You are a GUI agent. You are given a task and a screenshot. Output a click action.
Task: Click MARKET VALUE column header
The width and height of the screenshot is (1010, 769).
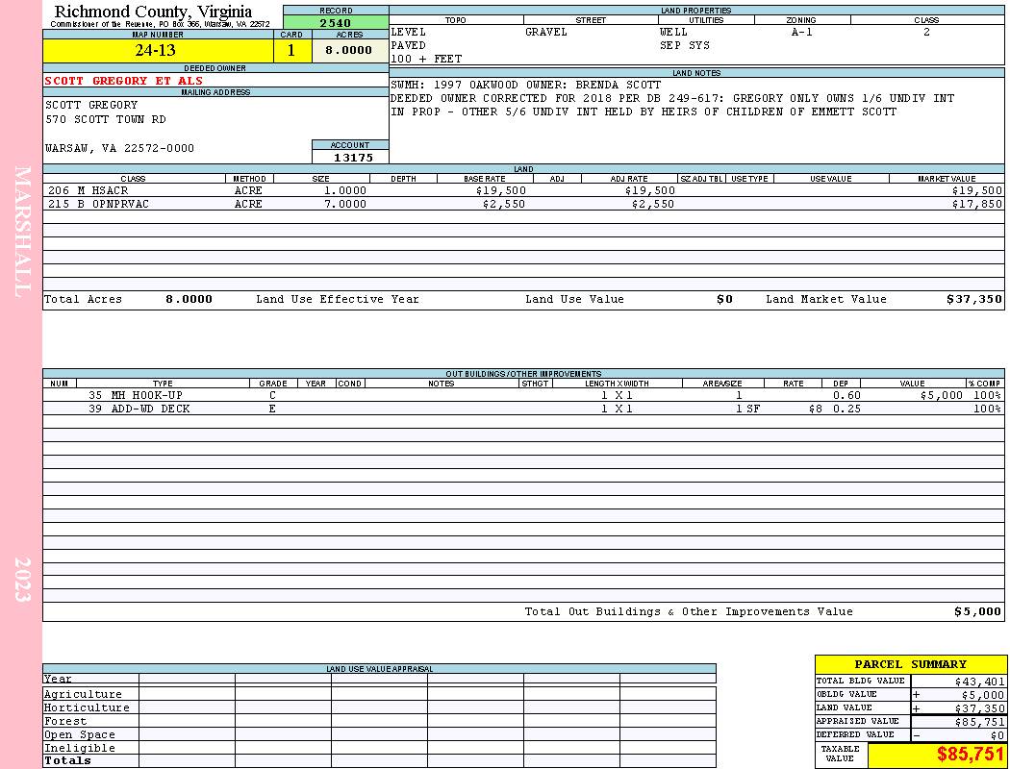click(947, 178)
